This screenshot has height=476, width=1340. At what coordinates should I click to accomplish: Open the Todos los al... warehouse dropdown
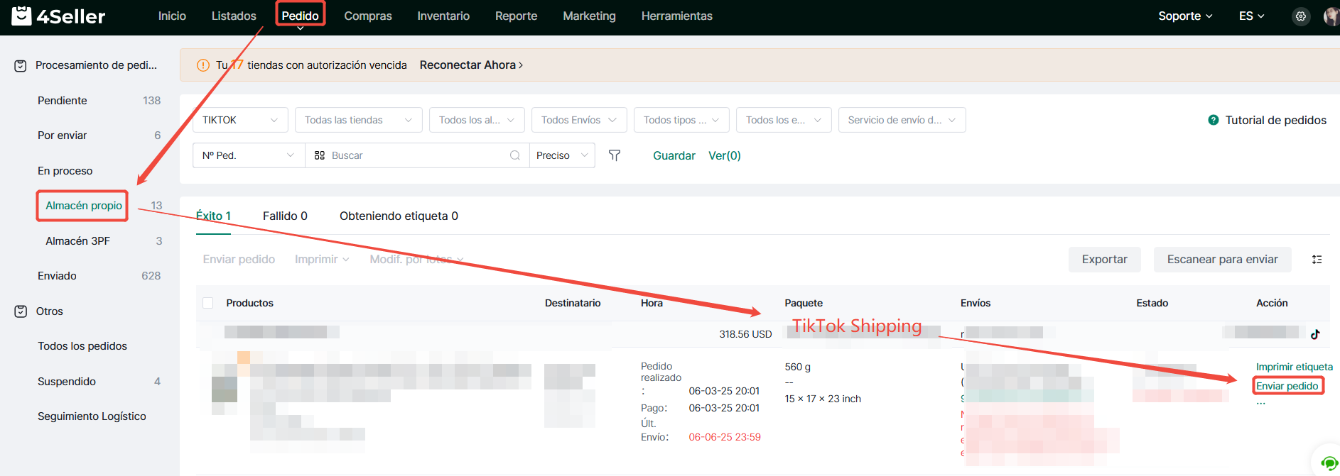(x=477, y=120)
